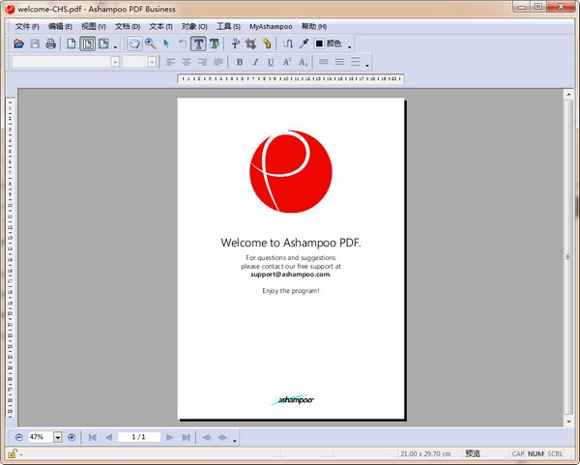580x465 pixels.
Task: Open the 文件 (F) menu
Action: pos(26,26)
